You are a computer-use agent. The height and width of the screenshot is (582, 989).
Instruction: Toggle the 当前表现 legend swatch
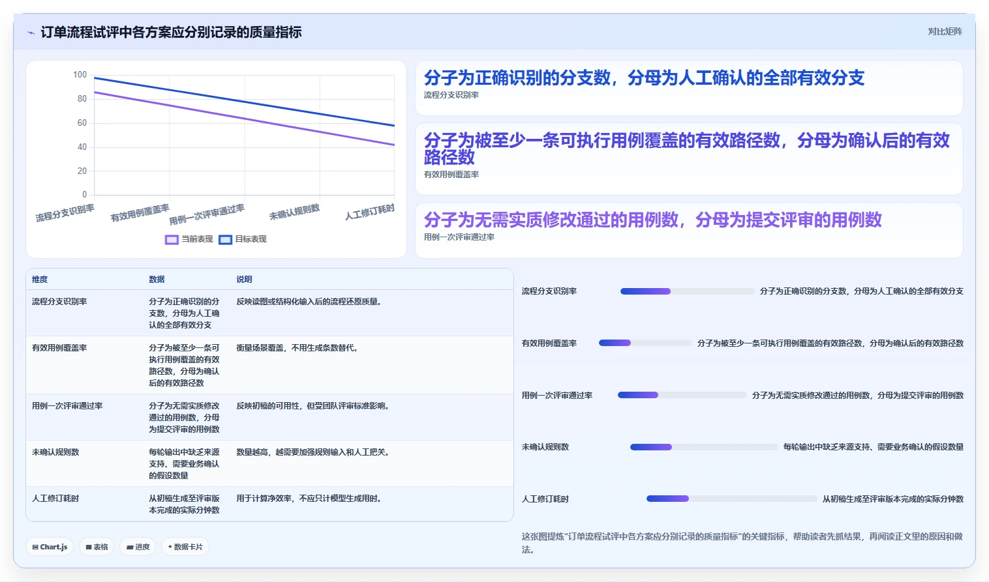point(172,239)
